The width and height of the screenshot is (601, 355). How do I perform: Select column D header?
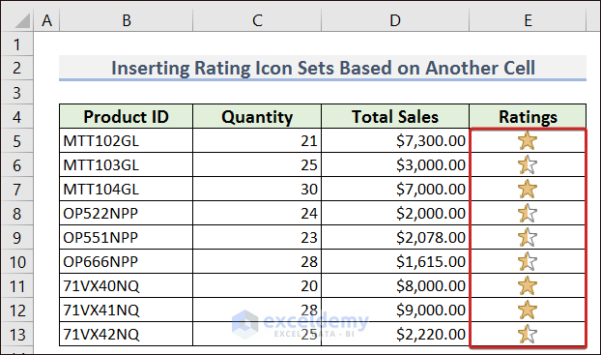[395, 20]
